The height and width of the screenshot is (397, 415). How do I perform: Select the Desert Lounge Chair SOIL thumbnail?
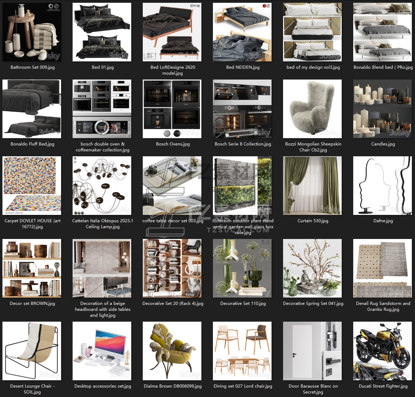click(32, 351)
